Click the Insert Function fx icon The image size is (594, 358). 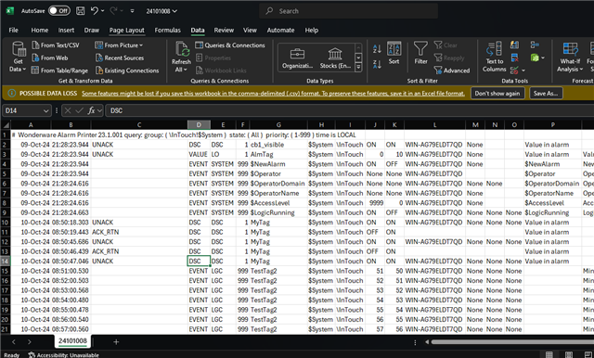click(x=91, y=110)
